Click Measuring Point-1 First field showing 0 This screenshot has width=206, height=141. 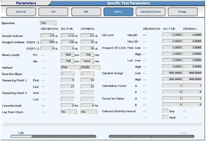point(68,80)
